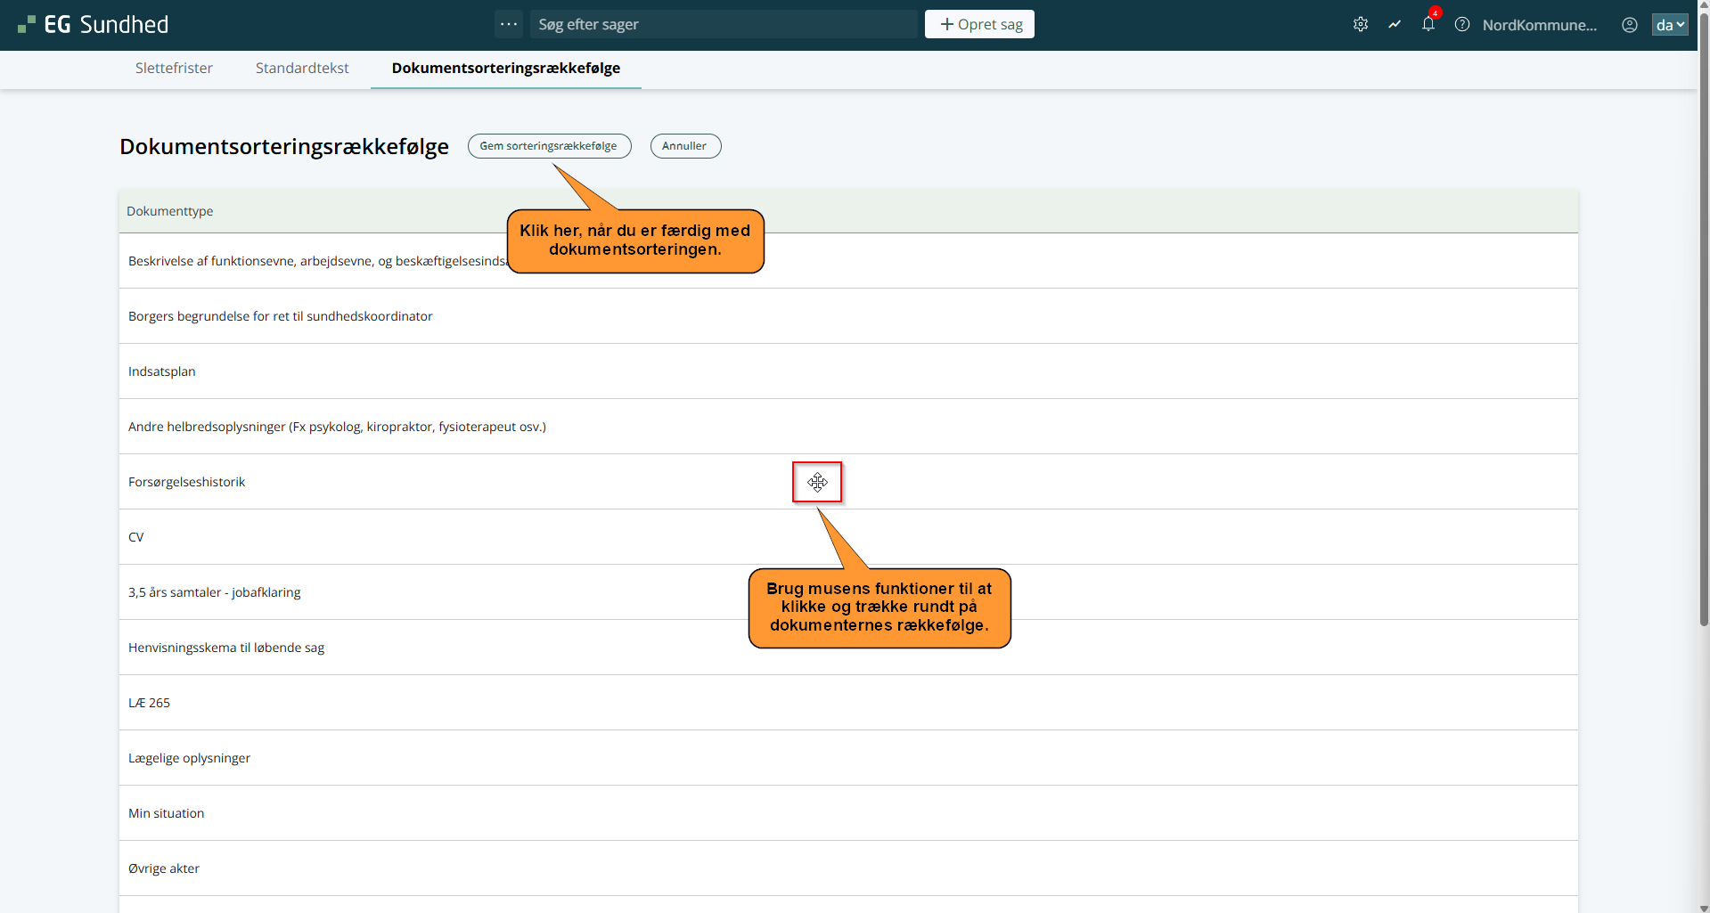Open the 'da' language dropdown

tap(1670, 25)
